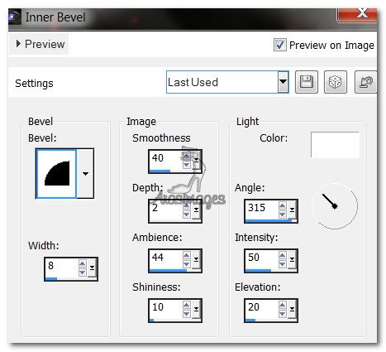Open the Intensity slider dropdown arrow
Image resolution: width=386 pixels, height=352 pixels.
point(292,259)
